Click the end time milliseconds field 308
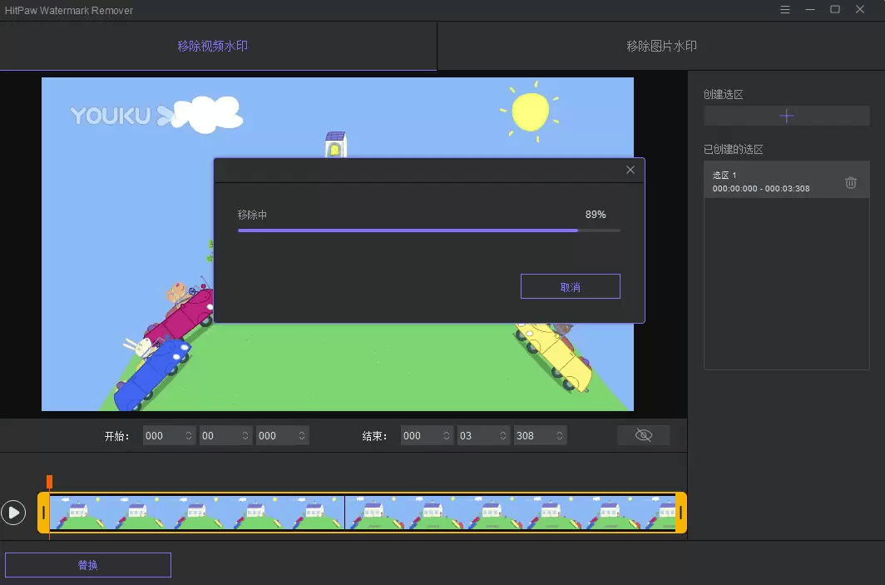This screenshot has width=885, height=585. tap(540, 435)
